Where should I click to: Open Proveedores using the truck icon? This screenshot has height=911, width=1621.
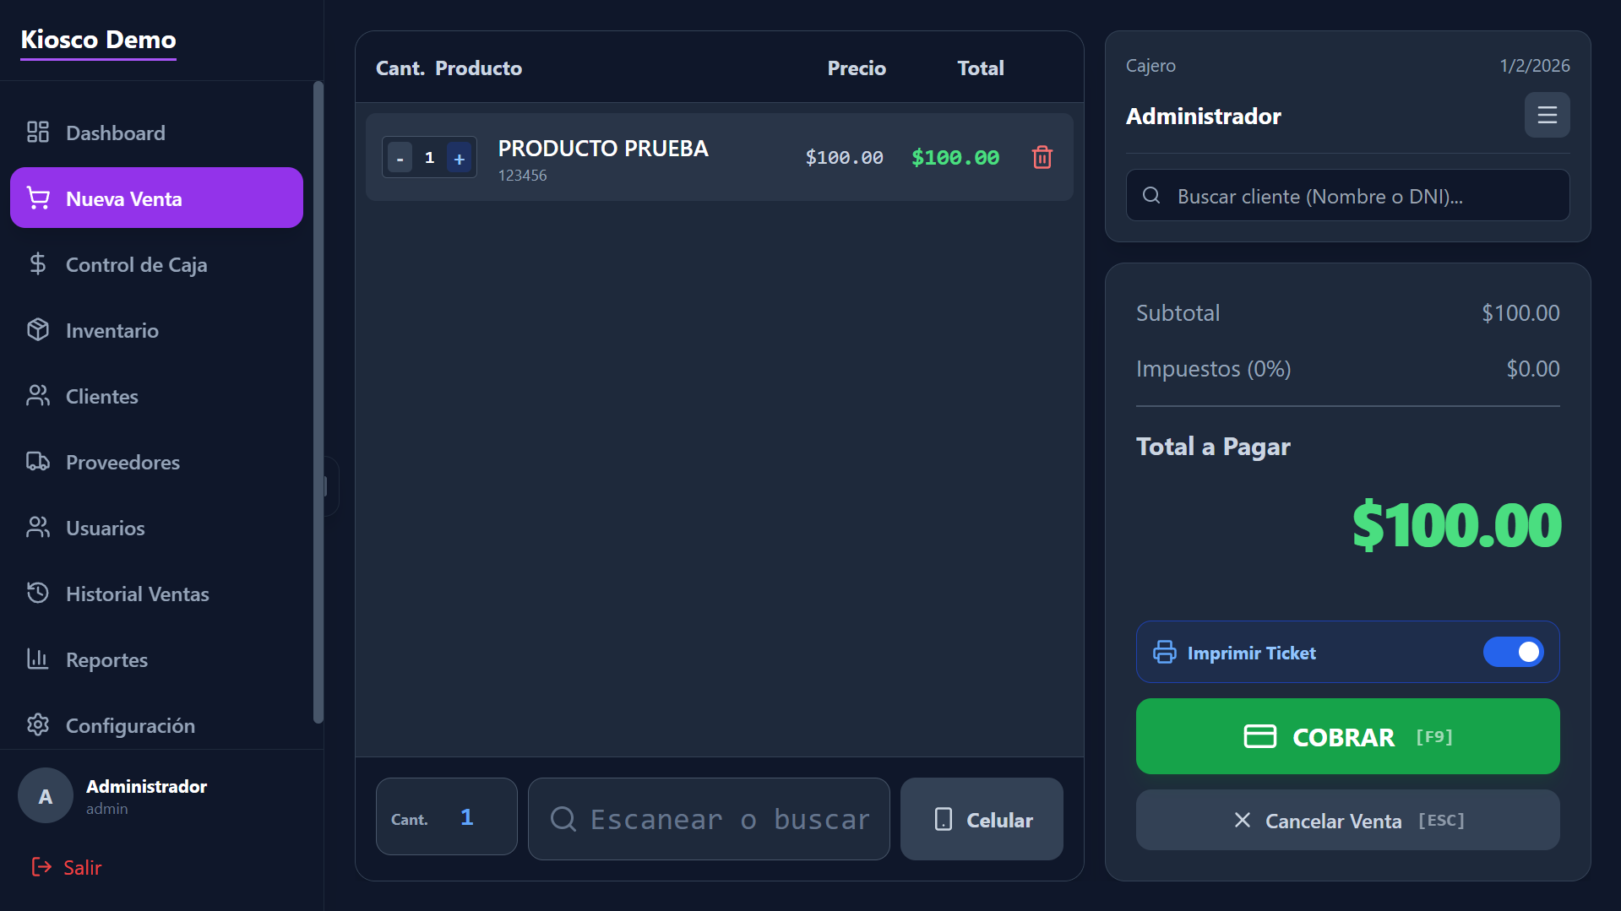point(38,461)
